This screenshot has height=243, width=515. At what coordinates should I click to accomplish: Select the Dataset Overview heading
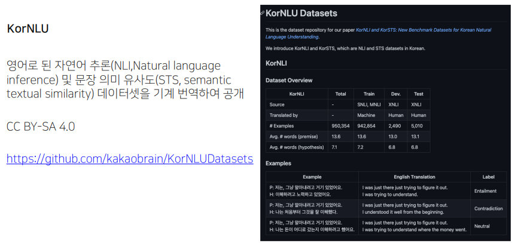pyautogui.click(x=289, y=80)
